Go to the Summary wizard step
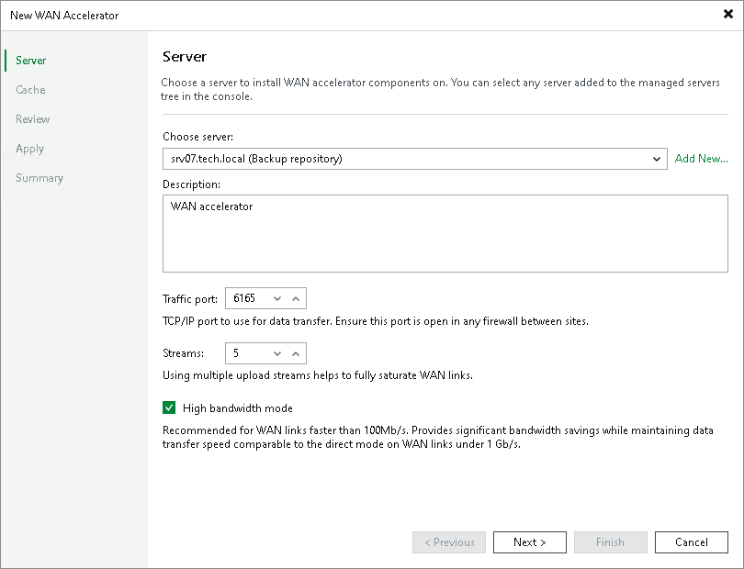Image resolution: width=744 pixels, height=569 pixels. 39,178
